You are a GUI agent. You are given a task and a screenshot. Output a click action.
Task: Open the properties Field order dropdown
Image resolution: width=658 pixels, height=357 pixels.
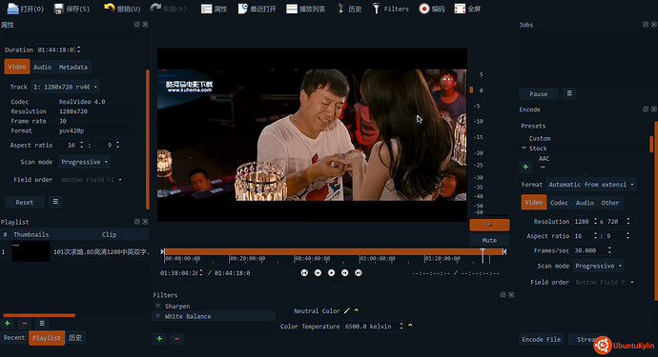click(x=92, y=179)
